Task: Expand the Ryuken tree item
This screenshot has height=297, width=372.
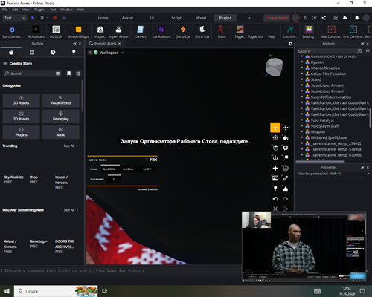Action: tap(302, 62)
